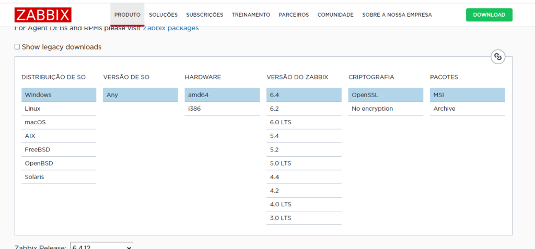Select Zabbix version 6.0 LTS

tap(281, 122)
